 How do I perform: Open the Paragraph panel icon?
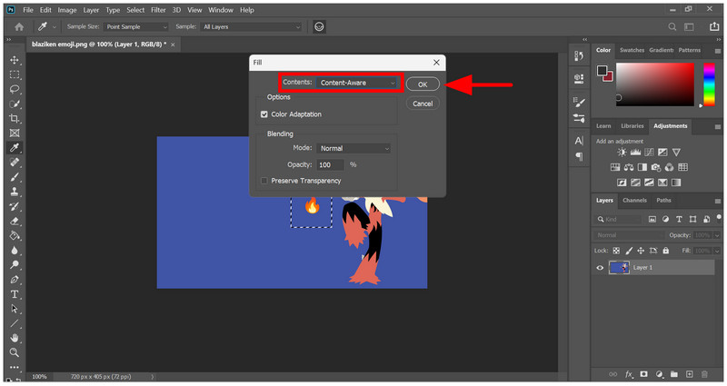[579, 156]
